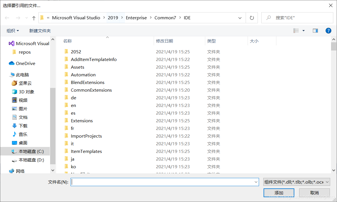Select 此电脑 in navigation pane
The image size is (337, 202).
[19, 75]
